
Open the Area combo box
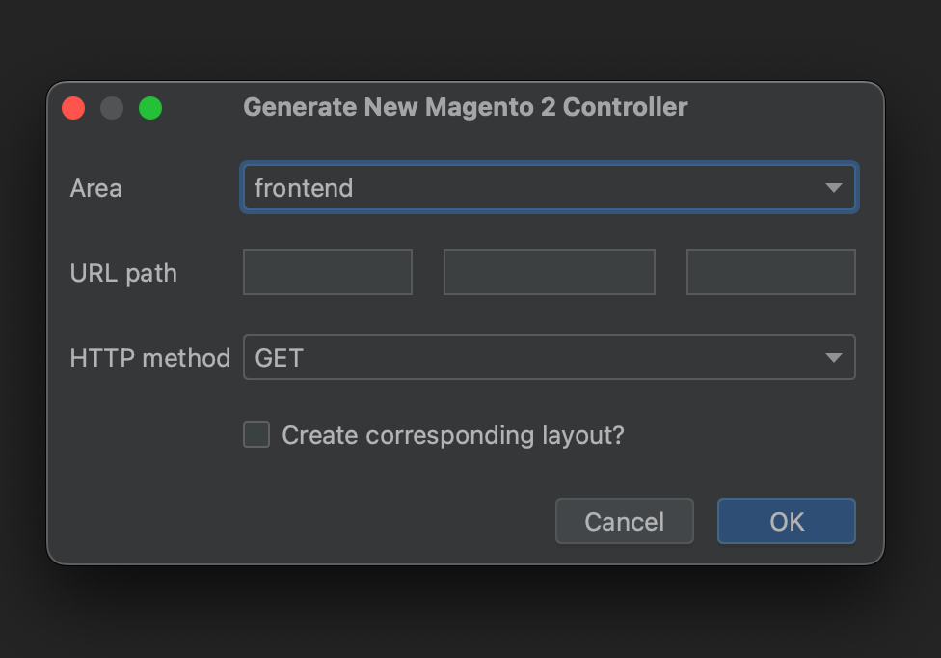(x=550, y=187)
